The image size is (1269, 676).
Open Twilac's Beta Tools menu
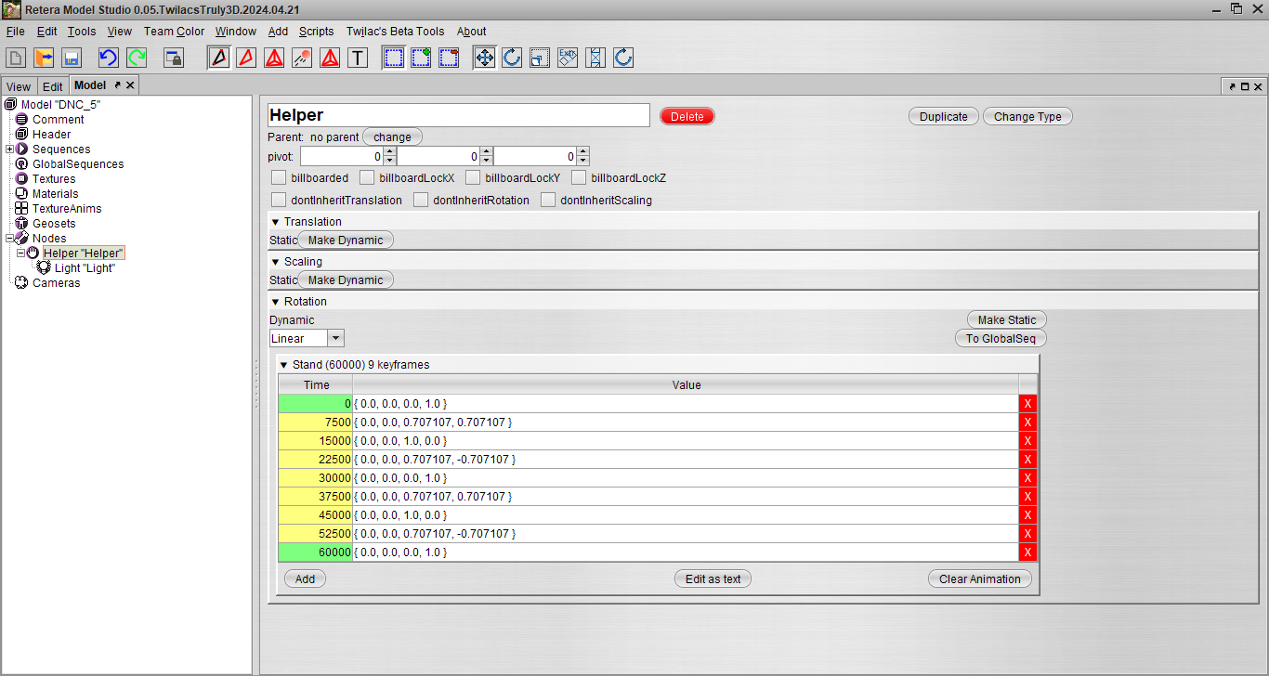[x=395, y=32]
